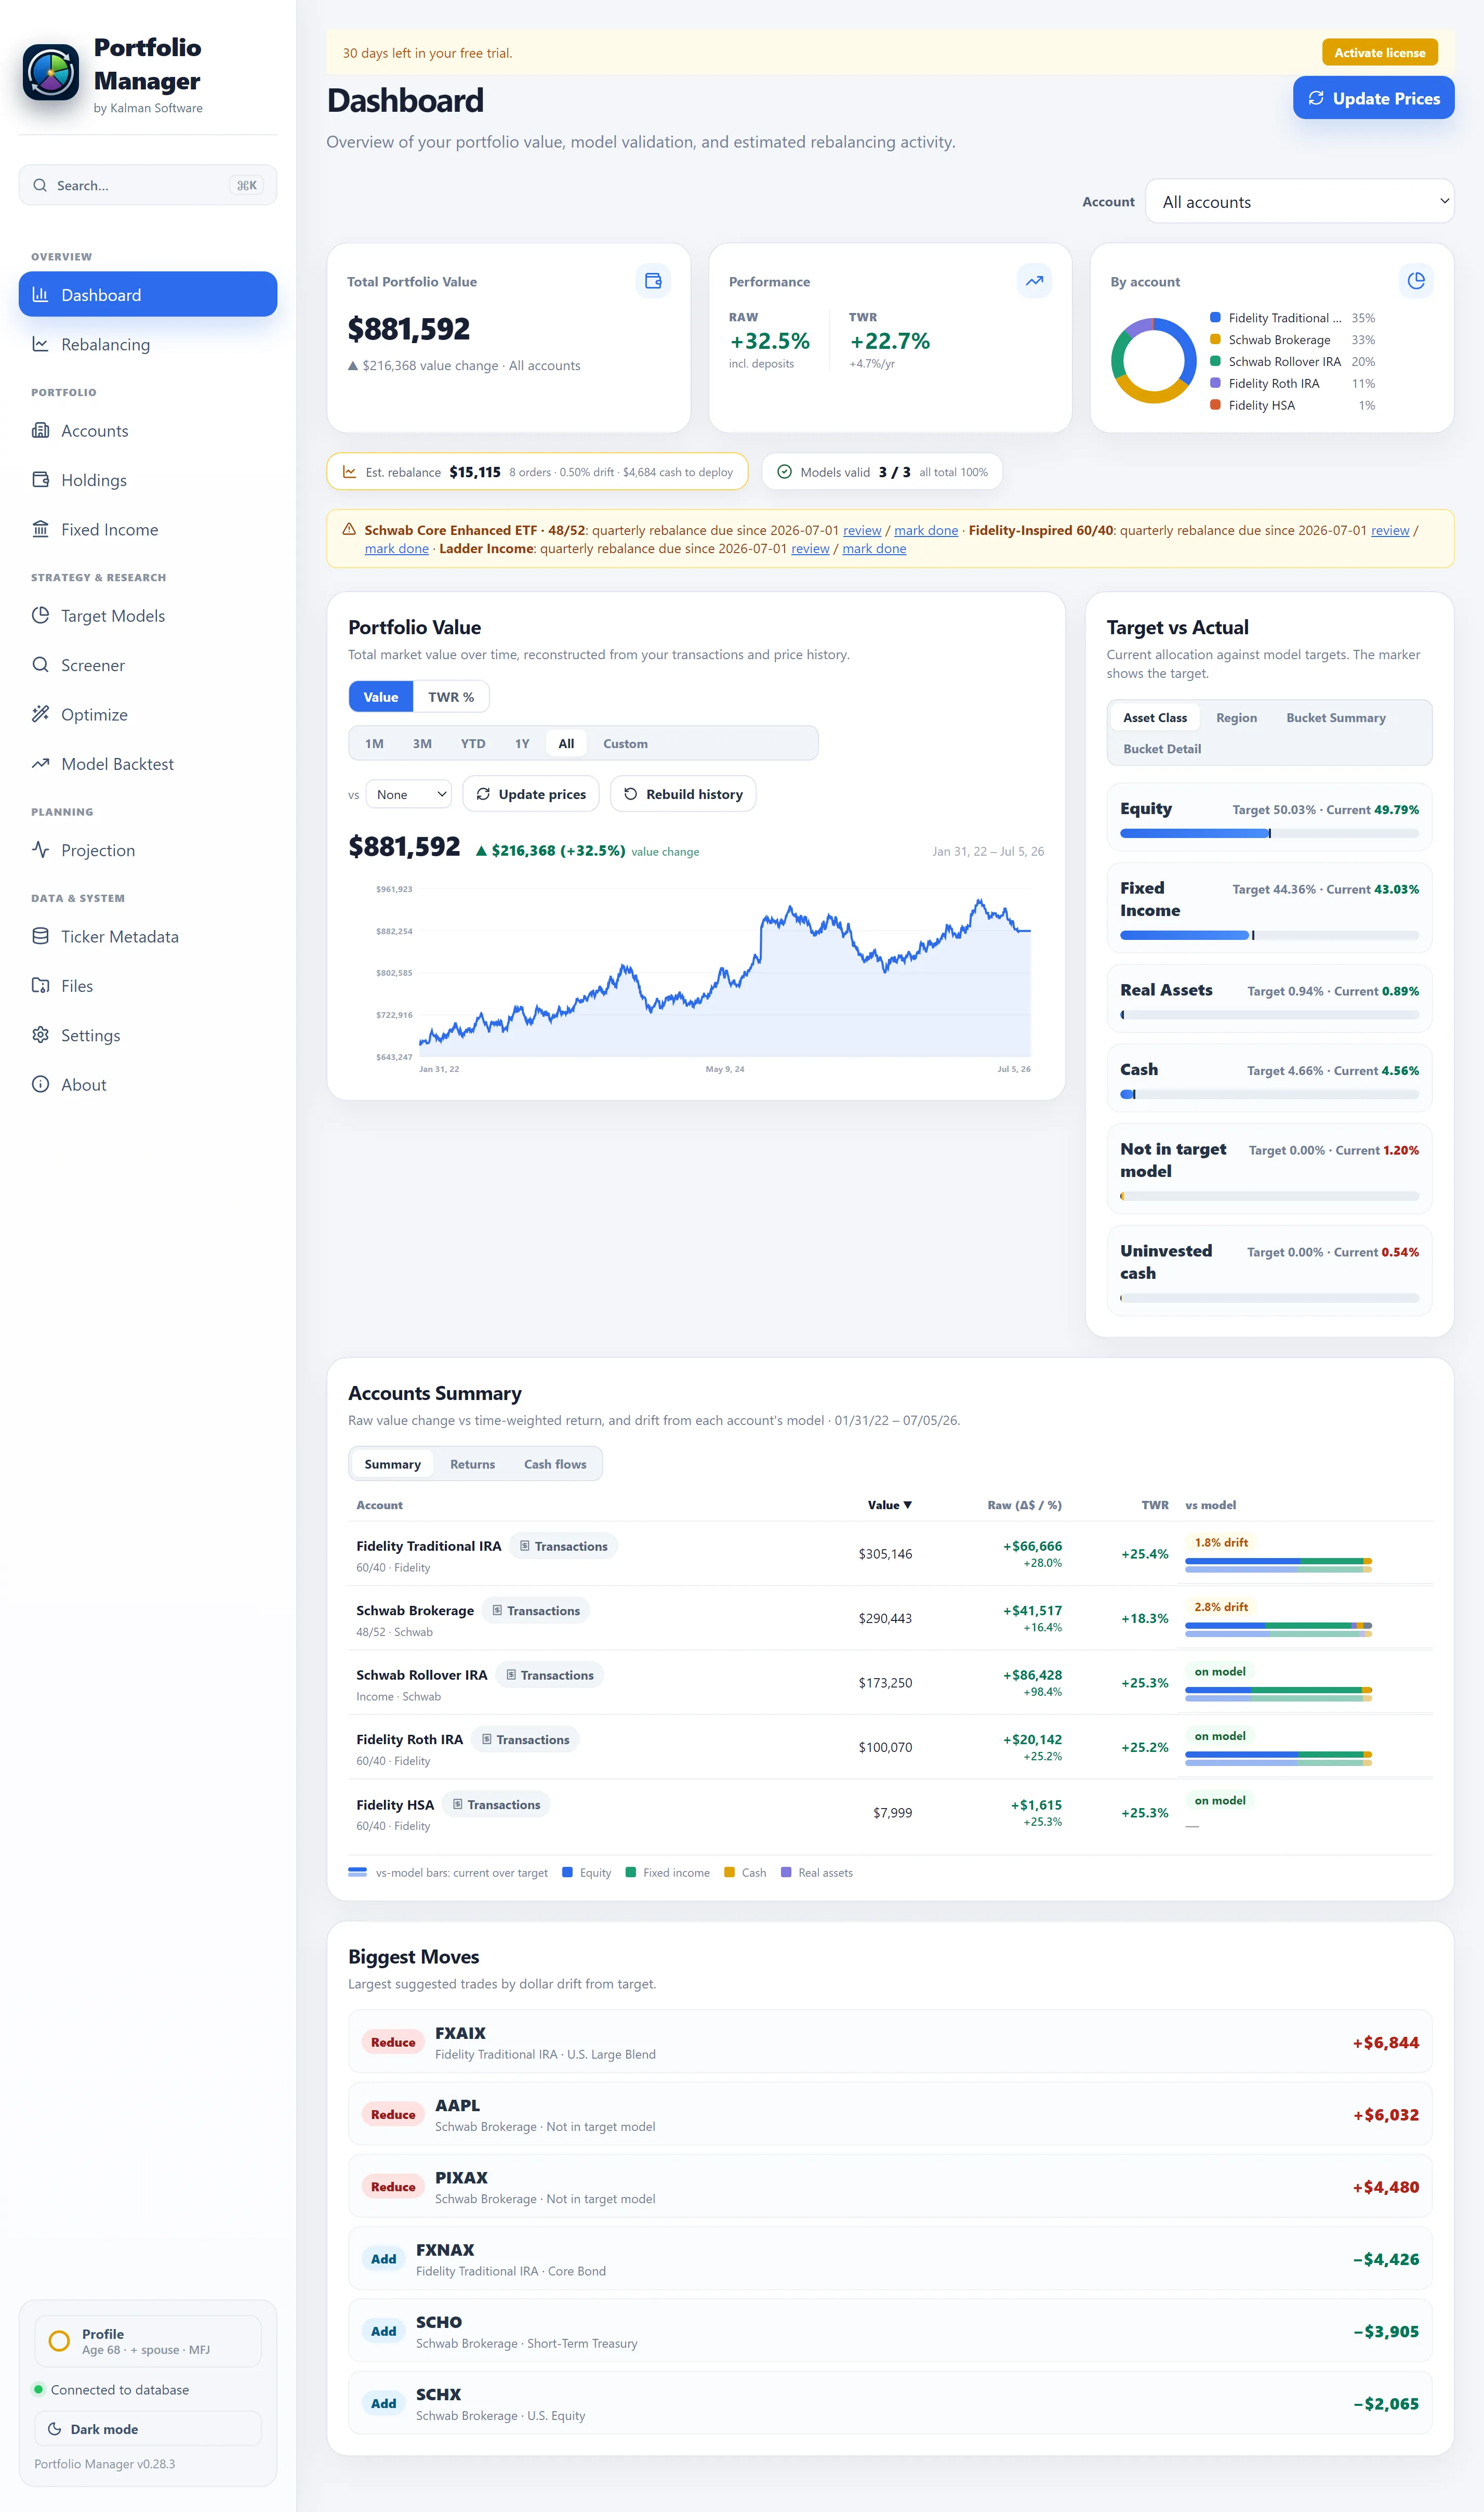
Task: Click Update prices in the Portfolio Value card
Action: pyautogui.click(x=531, y=794)
